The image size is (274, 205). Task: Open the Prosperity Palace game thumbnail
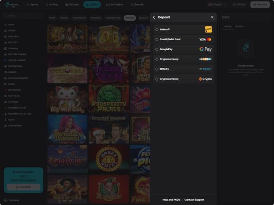click(x=109, y=99)
